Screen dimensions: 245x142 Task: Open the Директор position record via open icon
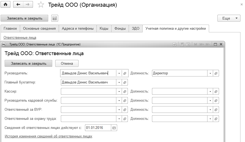point(216,73)
